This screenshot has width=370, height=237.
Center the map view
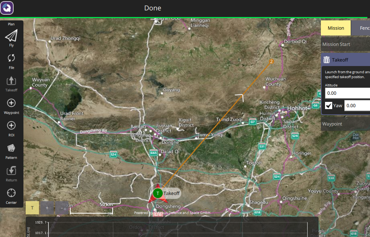point(11,196)
